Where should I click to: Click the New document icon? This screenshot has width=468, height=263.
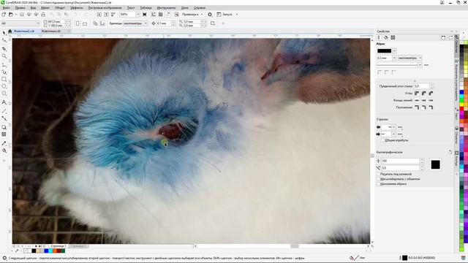tap(4, 15)
